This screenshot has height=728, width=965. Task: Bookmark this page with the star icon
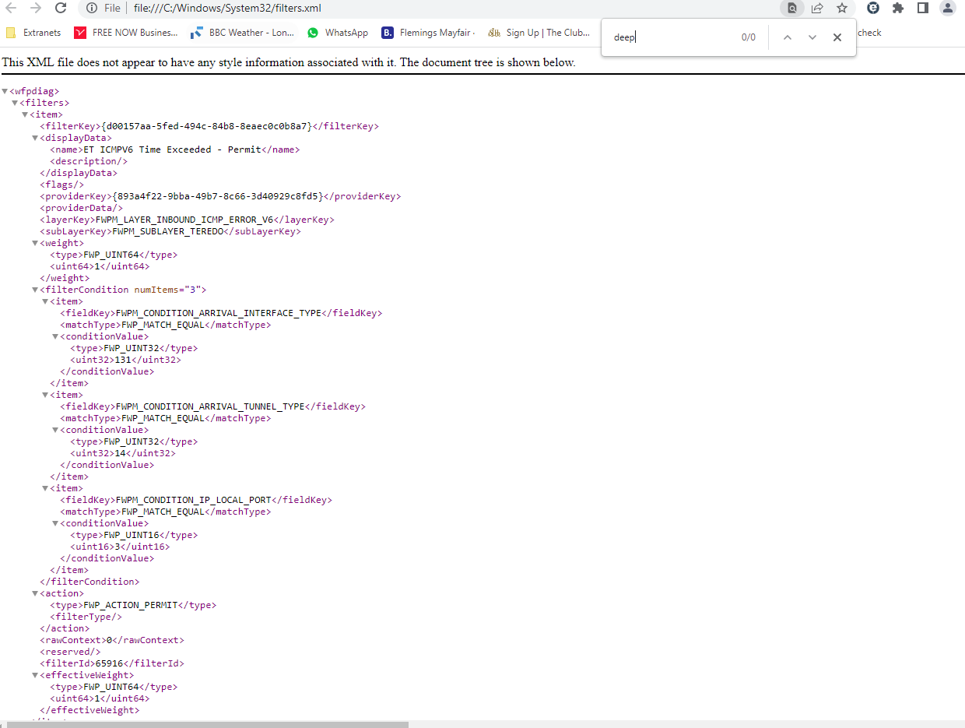[x=842, y=9]
